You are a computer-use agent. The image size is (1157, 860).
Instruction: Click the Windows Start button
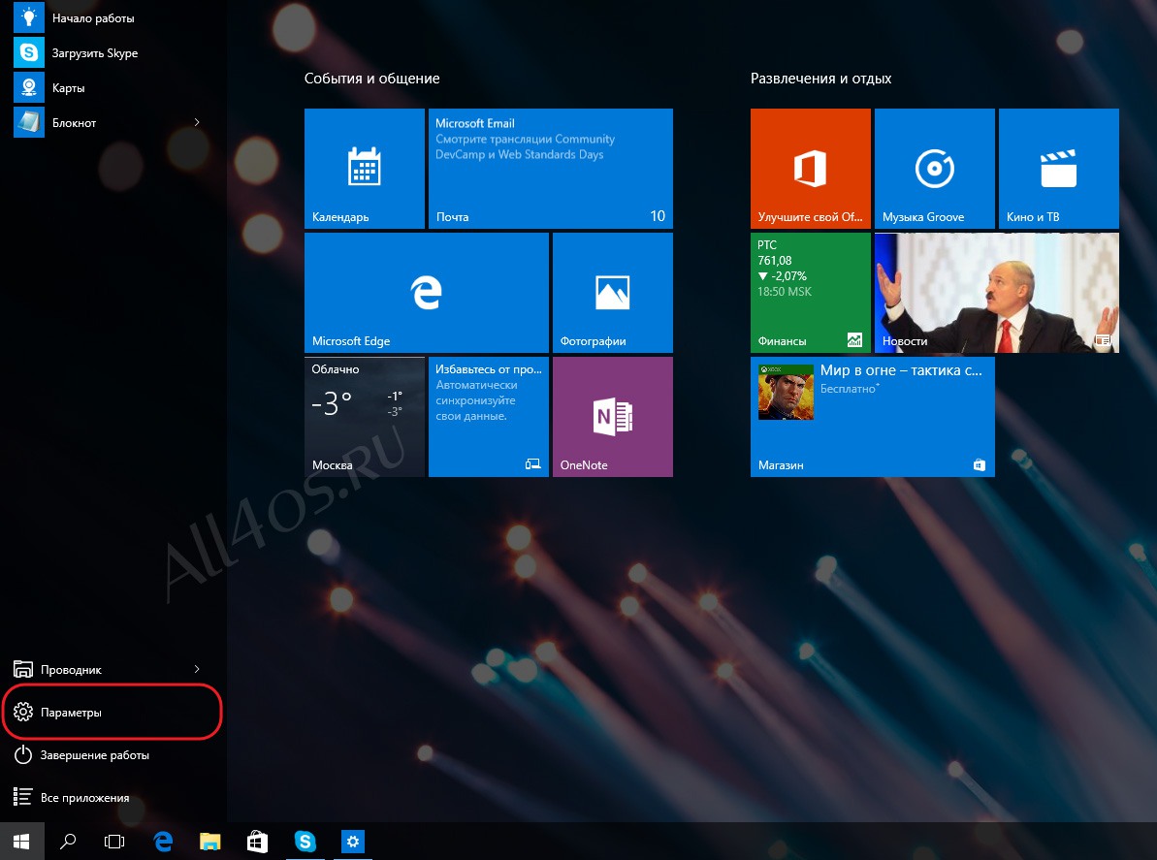tap(21, 842)
